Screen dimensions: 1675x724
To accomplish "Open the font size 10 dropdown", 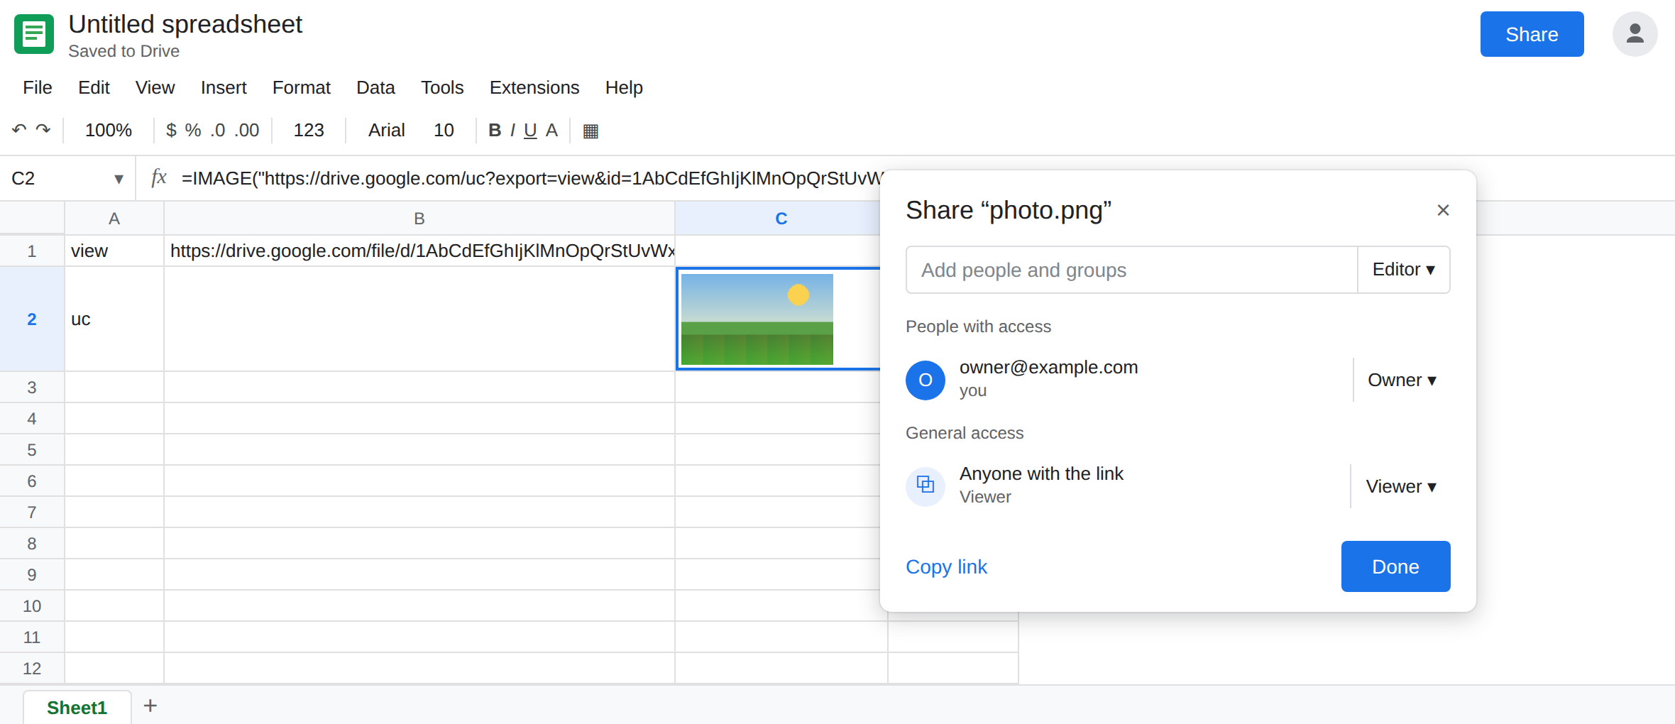I will point(444,130).
